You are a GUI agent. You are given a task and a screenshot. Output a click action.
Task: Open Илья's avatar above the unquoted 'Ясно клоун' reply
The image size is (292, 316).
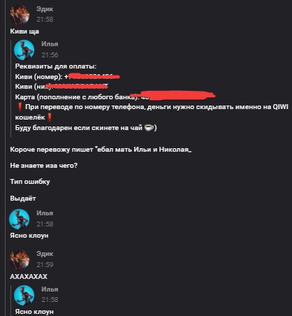[20, 219]
